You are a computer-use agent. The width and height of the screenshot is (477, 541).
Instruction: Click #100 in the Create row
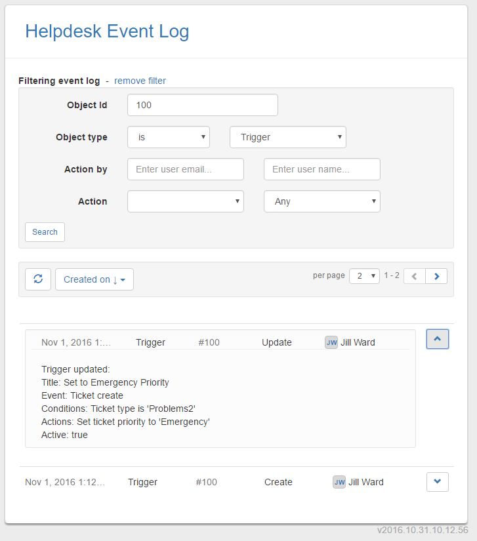click(x=206, y=482)
